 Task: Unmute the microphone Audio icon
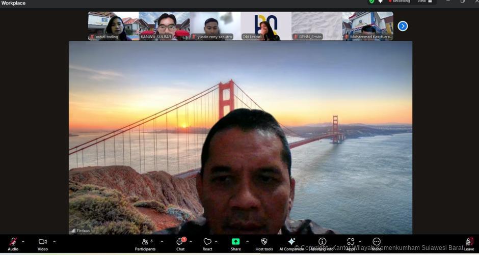(13, 242)
